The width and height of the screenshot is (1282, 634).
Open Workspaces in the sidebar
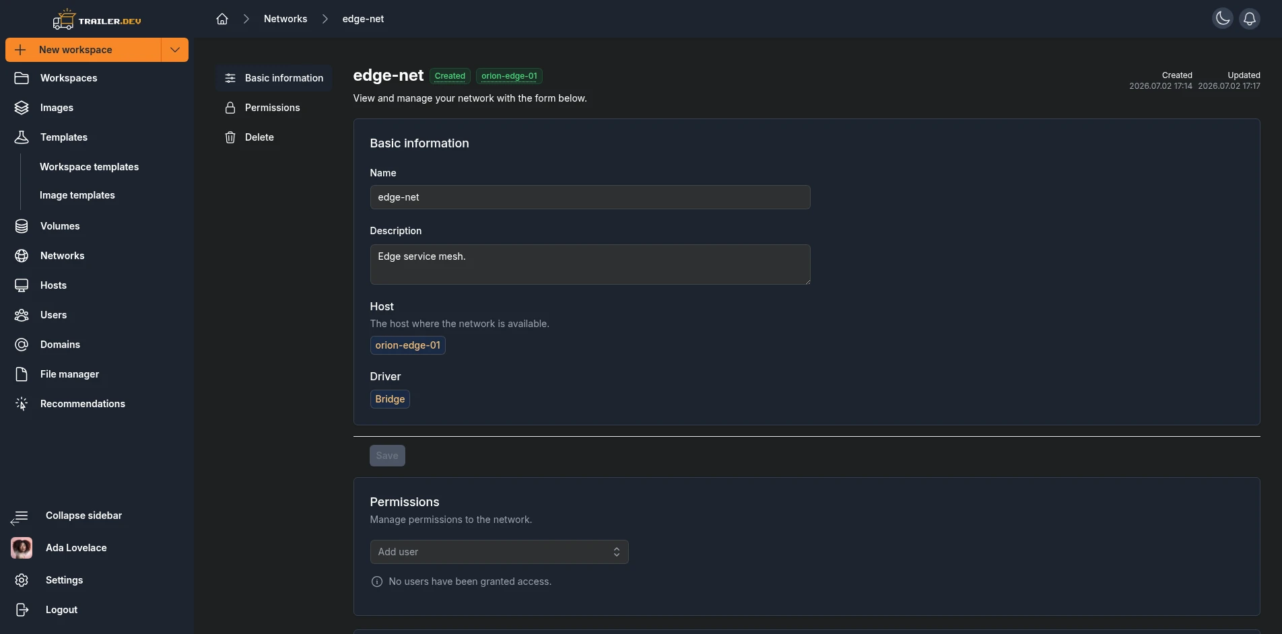click(97, 78)
